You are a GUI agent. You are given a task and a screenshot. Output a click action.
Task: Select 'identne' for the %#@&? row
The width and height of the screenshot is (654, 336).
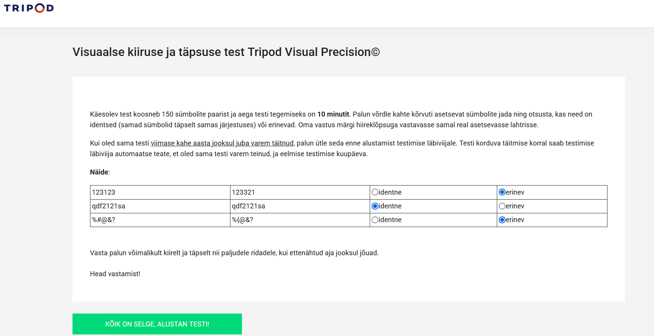click(x=375, y=220)
